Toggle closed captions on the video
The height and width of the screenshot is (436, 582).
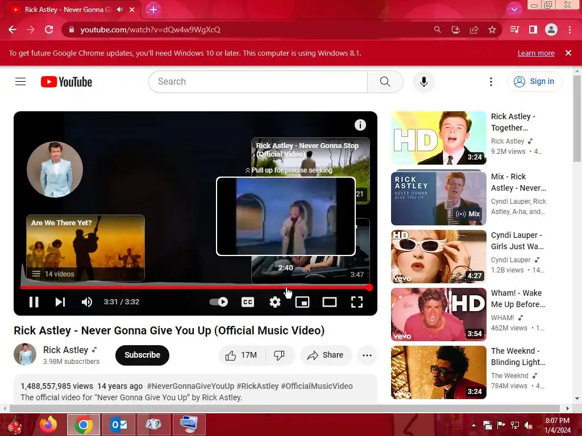click(x=248, y=302)
